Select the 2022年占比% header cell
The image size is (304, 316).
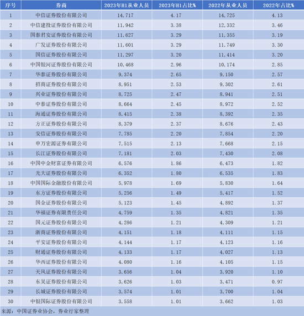click(x=279, y=5)
